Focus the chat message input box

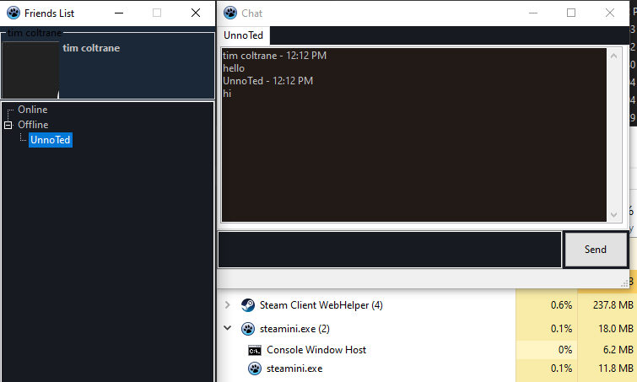coord(390,250)
